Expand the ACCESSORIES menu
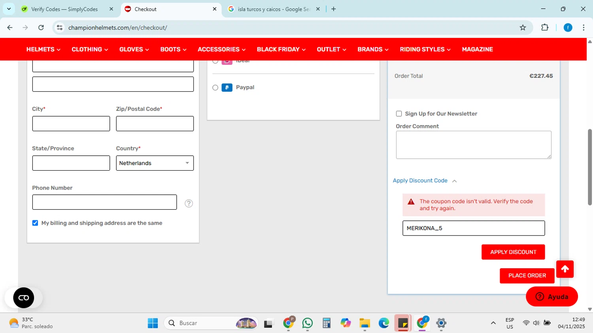The height and width of the screenshot is (333, 593). 221,49
